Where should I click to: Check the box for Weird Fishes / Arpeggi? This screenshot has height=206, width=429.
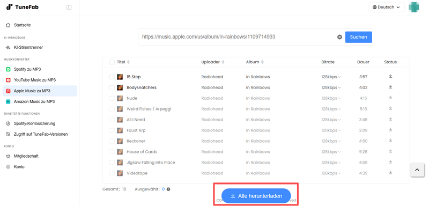112,109
